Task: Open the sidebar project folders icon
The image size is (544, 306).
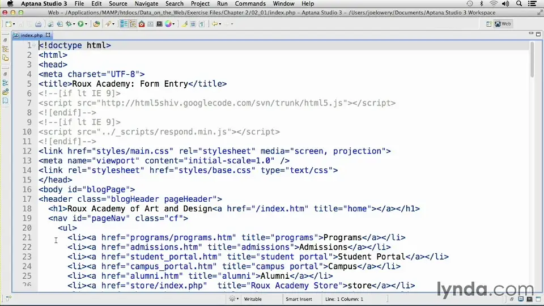Action: click(5, 58)
